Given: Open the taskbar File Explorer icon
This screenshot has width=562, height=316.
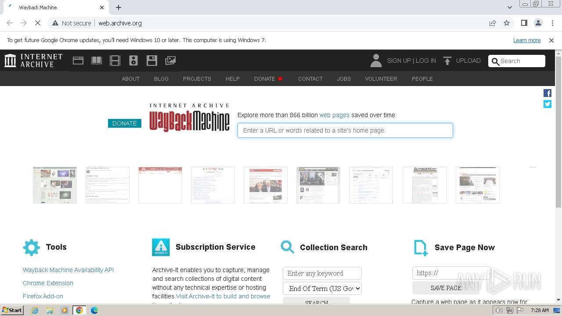Looking at the screenshot, I should (x=50, y=310).
